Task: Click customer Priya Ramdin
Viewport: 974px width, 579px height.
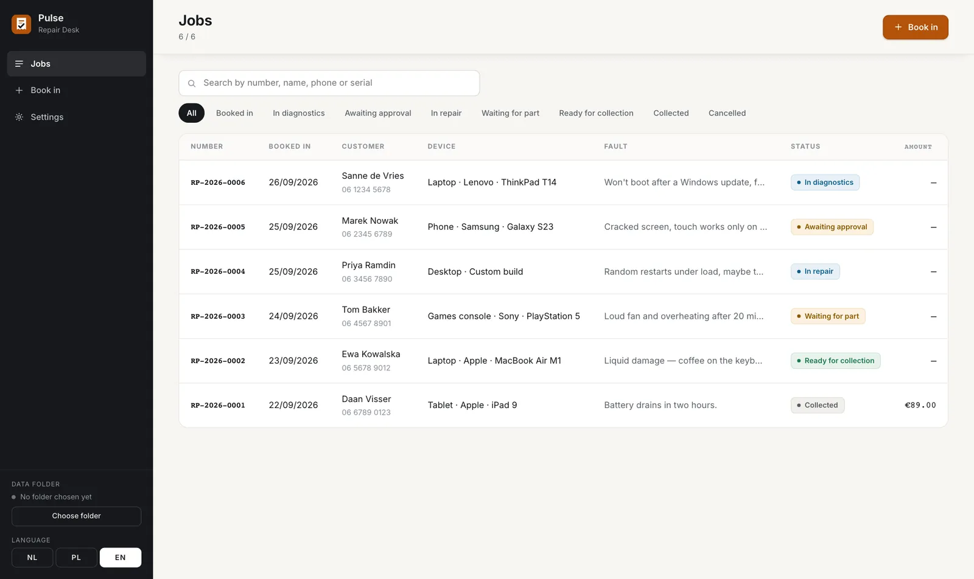Action: 368,265
